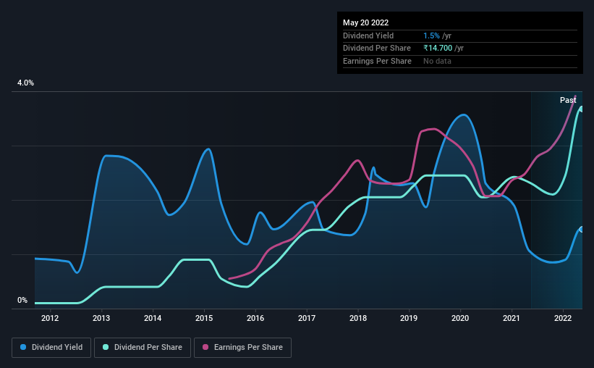
Task: Select the 2020 x-axis label
Action: 460,318
